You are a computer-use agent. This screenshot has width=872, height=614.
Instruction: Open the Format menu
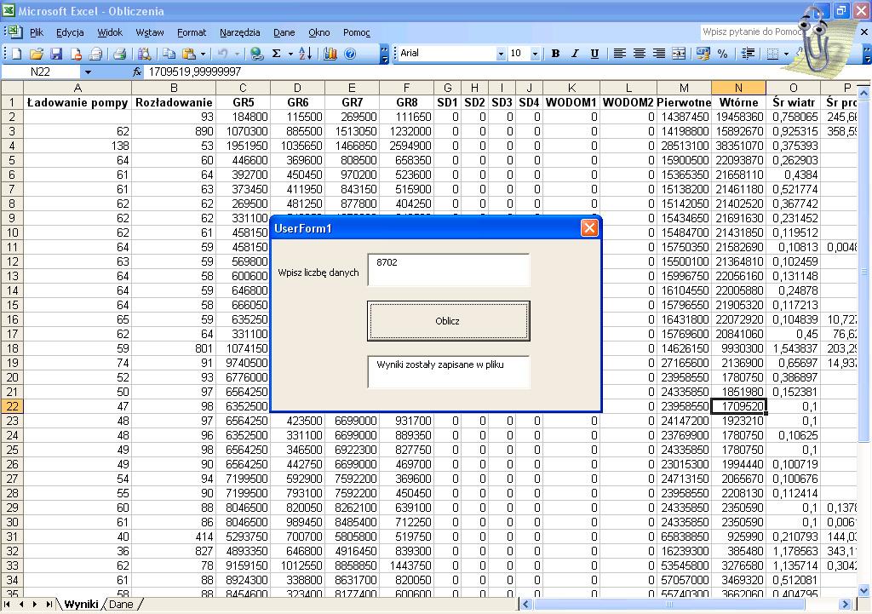tap(192, 32)
